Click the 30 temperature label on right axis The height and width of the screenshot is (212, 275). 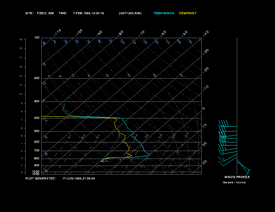click(205, 162)
